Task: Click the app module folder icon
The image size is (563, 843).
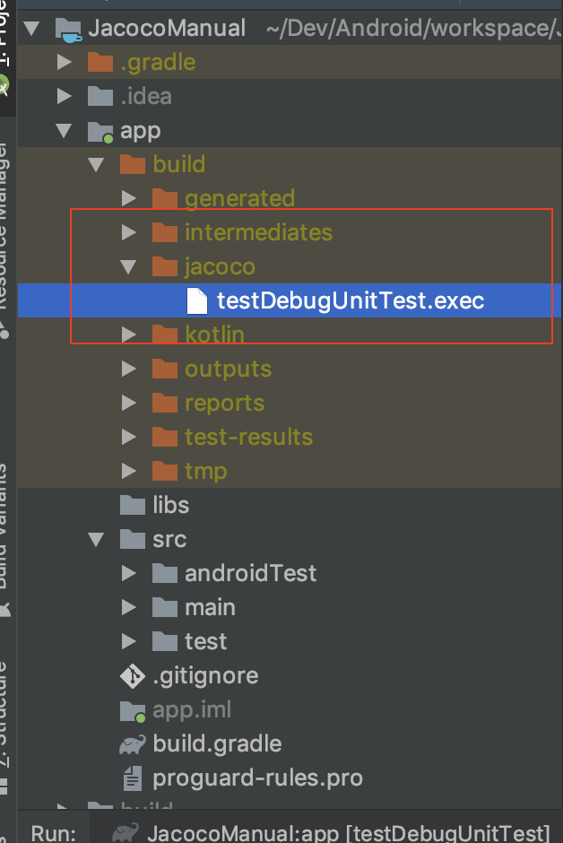Action: pos(100,132)
